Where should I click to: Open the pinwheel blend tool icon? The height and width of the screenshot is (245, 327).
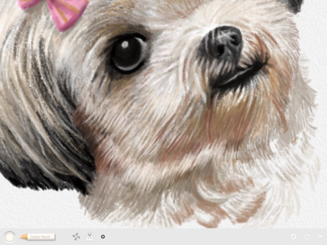pos(76,237)
